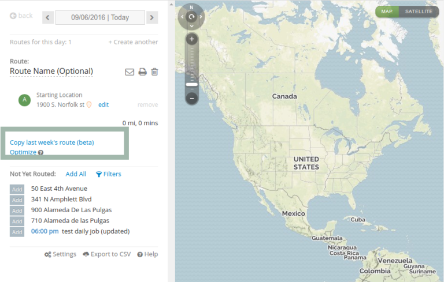Screen dimensions: 444x282
Task: Delete route using trash can icon
Action: pos(154,72)
